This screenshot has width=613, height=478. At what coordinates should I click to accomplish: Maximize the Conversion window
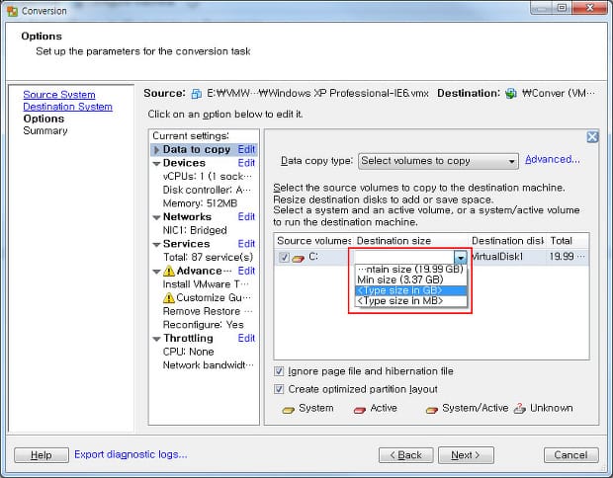(563, 8)
